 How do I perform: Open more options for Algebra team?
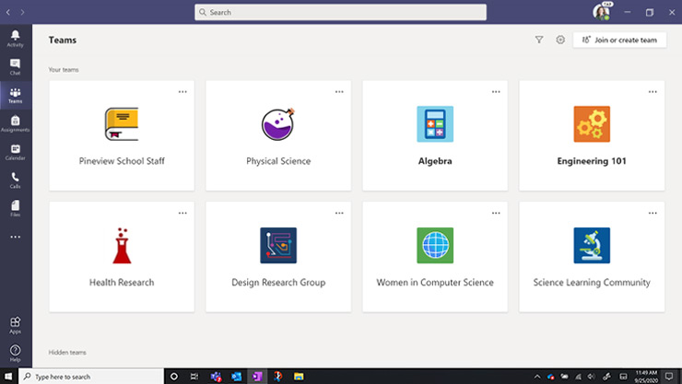(496, 91)
